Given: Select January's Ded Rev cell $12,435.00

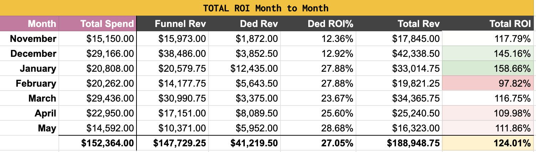Looking at the screenshot, I should (244, 68).
